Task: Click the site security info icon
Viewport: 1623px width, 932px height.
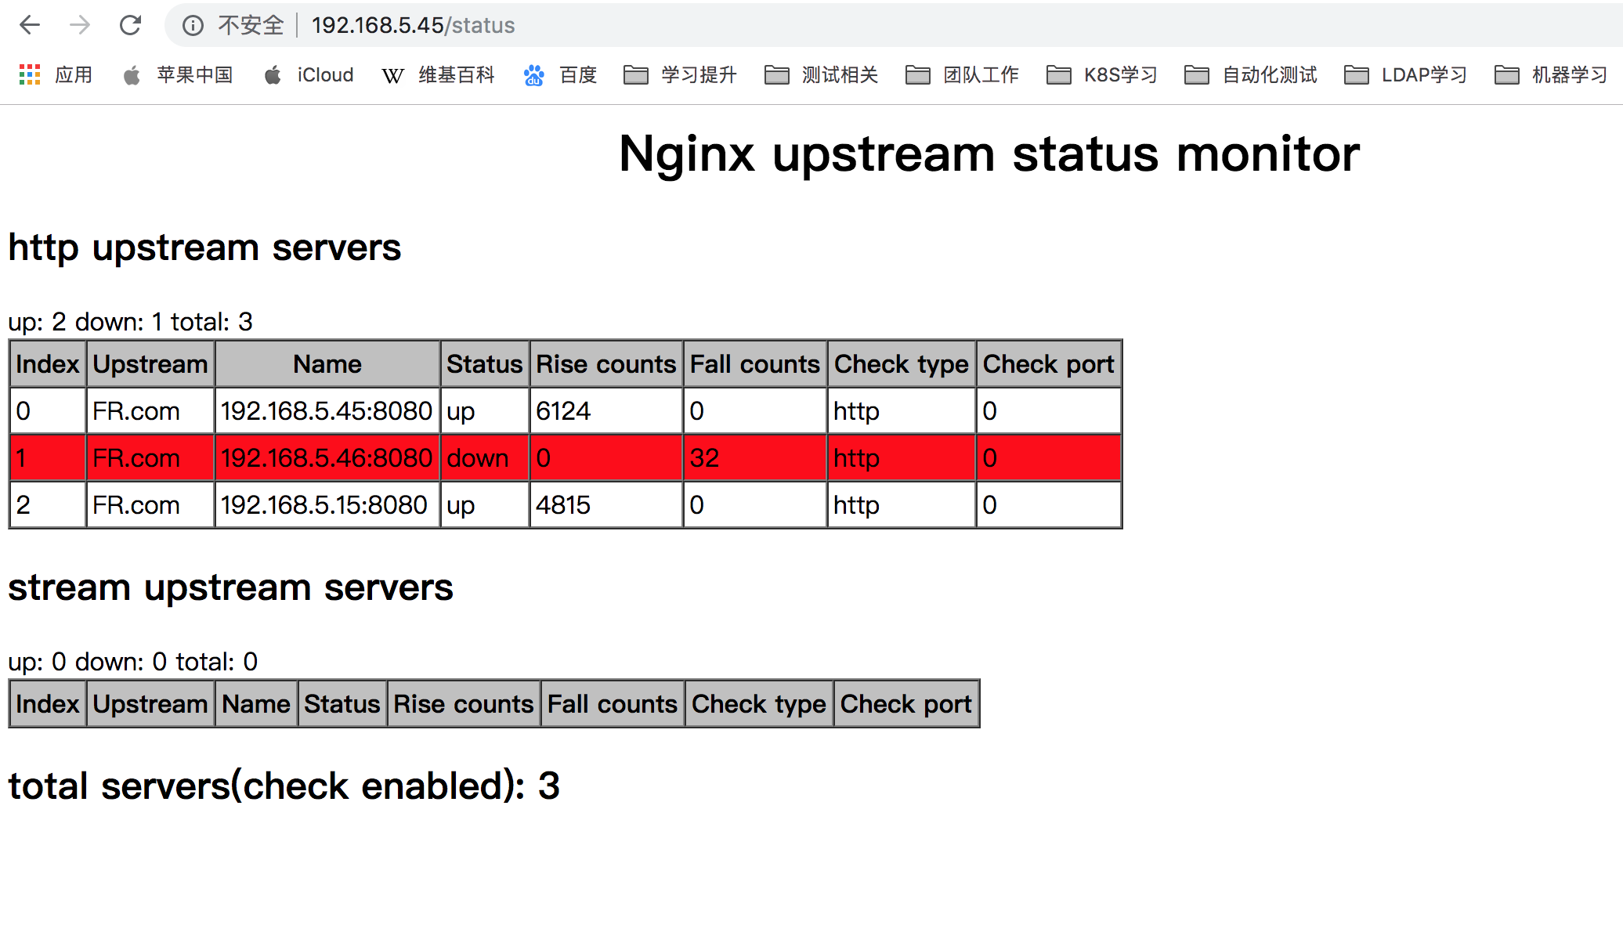Action: click(193, 26)
